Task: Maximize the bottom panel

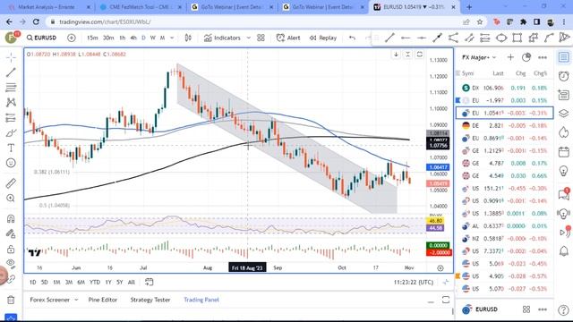Action: pyautogui.click(x=446, y=300)
